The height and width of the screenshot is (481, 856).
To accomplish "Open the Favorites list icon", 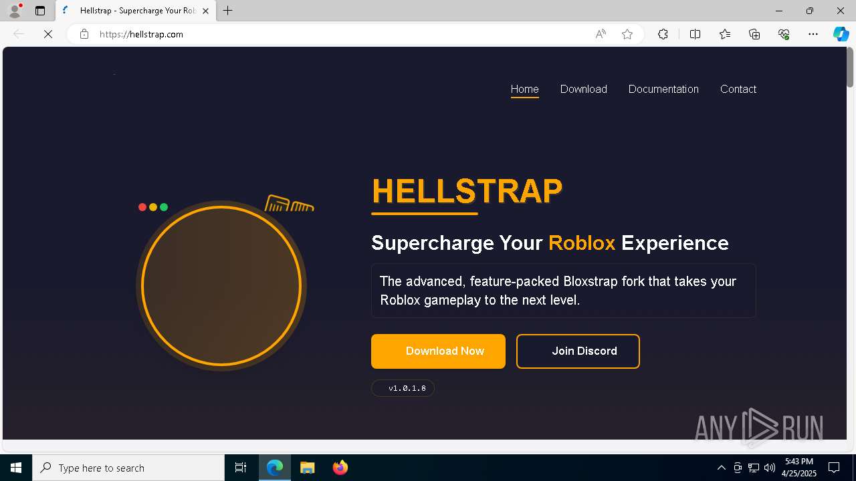I will pos(725,34).
